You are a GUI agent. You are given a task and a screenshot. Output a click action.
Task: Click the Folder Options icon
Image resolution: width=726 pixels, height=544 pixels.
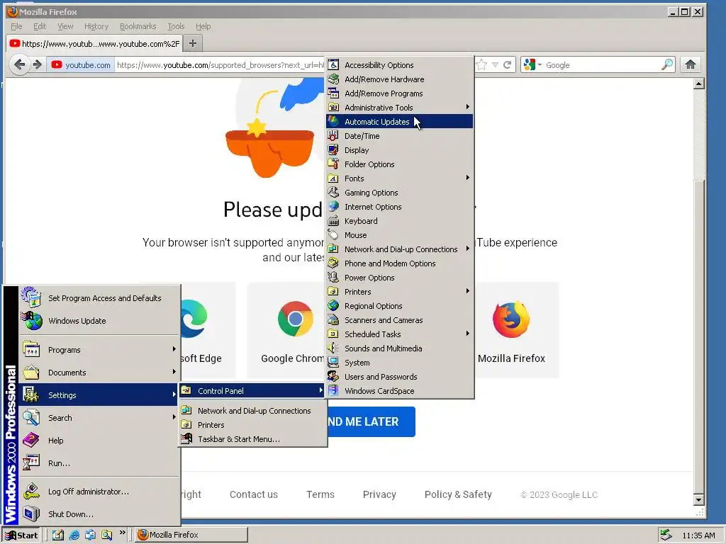[x=333, y=164]
